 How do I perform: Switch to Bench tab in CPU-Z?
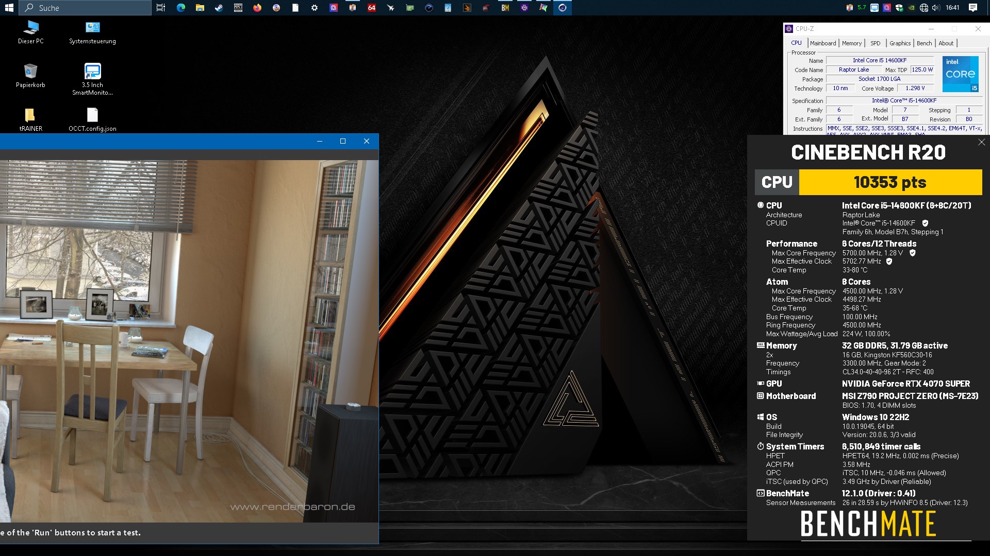point(925,43)
